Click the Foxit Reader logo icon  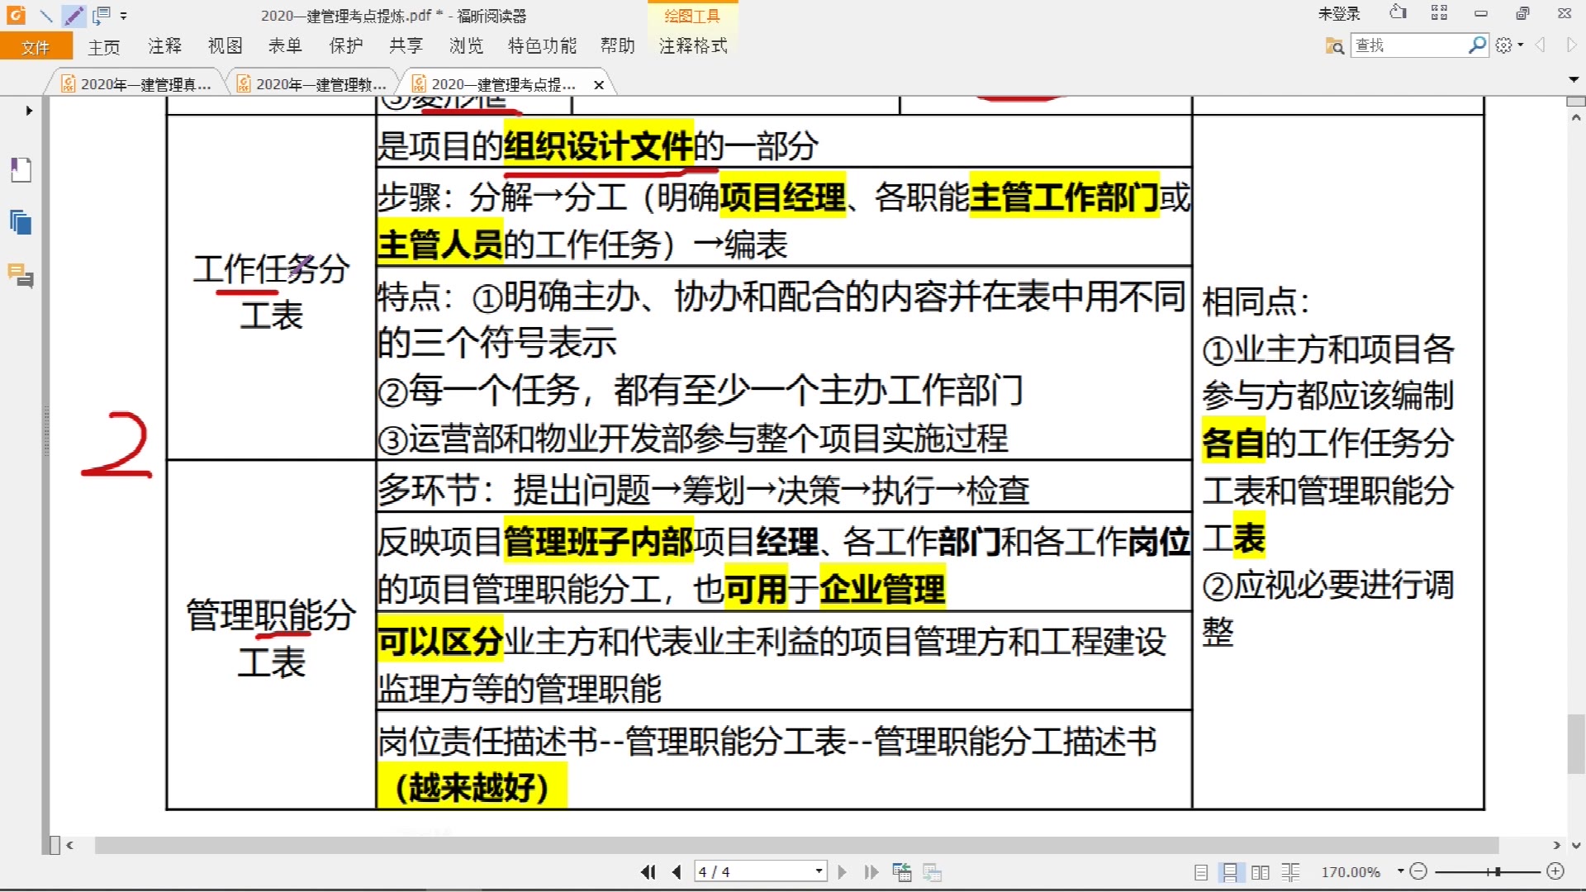(x=16, y=14)
